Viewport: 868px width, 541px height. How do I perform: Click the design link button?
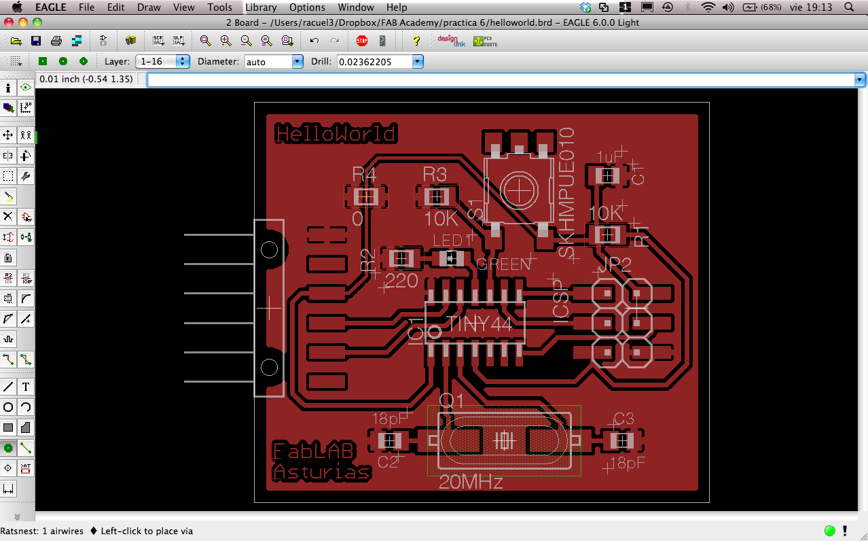[x=451, y=41]
